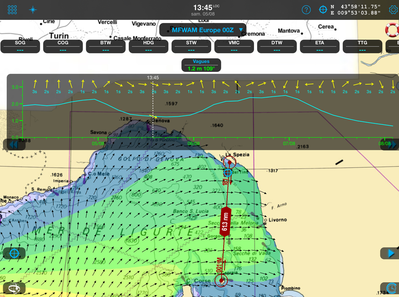Select the 13:45 time cursor label
Viewport: 399px width, 297px height.
(153, 78)
